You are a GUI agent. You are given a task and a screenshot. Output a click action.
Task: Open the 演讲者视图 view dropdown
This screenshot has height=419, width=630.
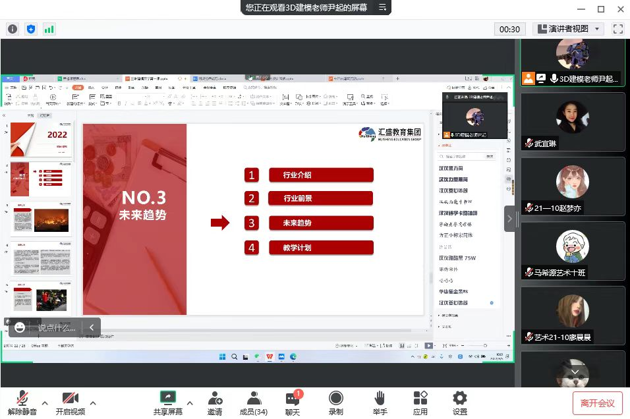click(568, 29)
